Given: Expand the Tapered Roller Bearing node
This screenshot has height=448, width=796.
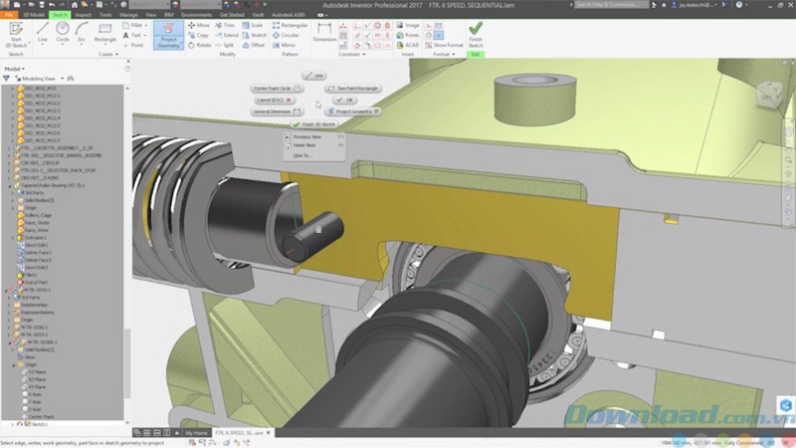Looking at the screenshot, I should click(9, 185).
